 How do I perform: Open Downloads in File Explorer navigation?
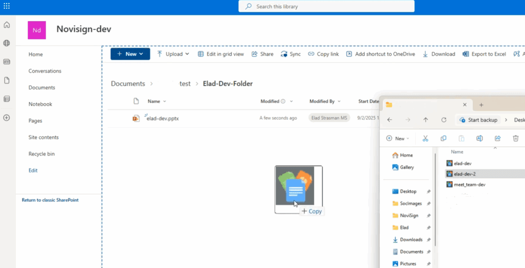click(408, 240)
